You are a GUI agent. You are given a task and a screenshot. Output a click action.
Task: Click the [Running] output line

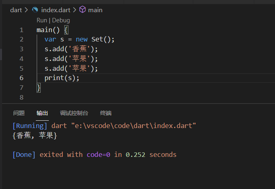pyautogui.click(x=104, y=126)
